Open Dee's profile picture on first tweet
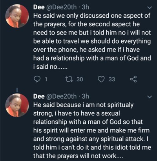157x161 pixels. [17, 16]
